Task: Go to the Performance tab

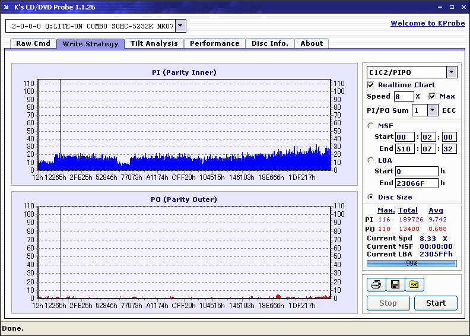Action: coord(214,43)
